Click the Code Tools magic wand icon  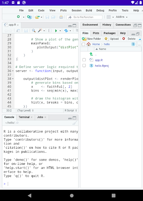point(40,31)
